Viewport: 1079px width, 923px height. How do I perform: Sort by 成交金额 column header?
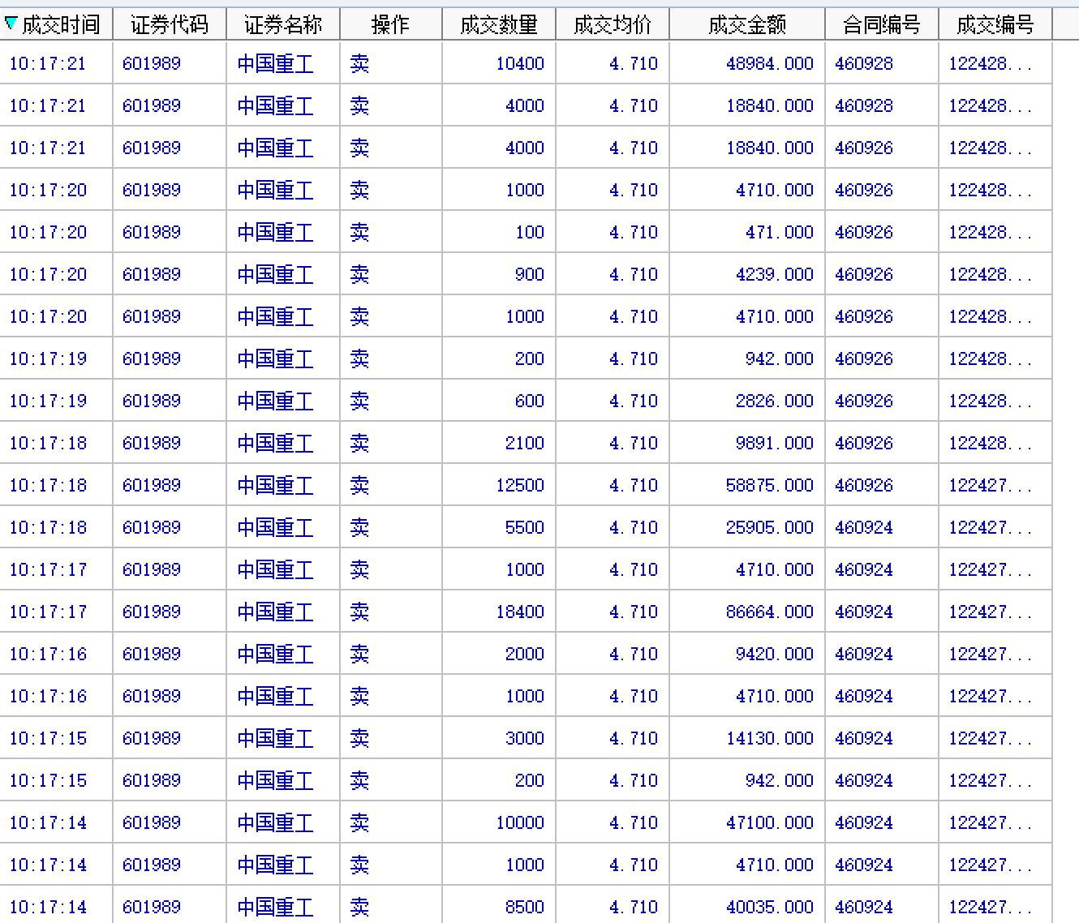747,25
